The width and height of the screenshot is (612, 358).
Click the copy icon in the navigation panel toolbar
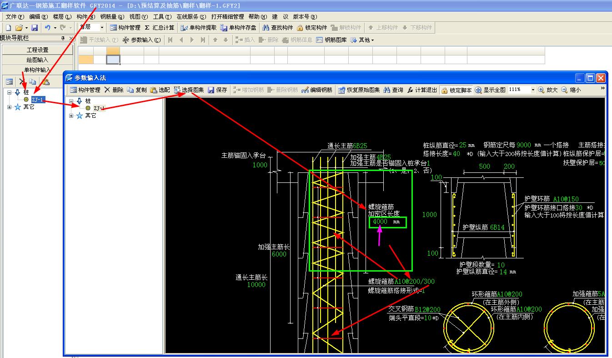(33, 82)
